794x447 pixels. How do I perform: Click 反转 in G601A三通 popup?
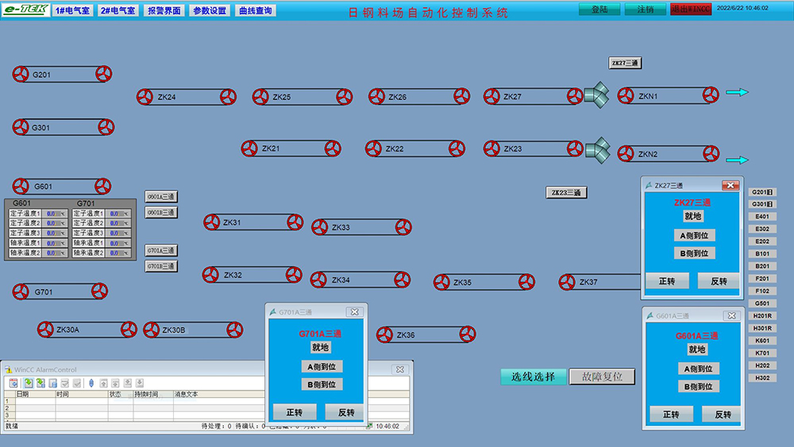tap(723, 414)
